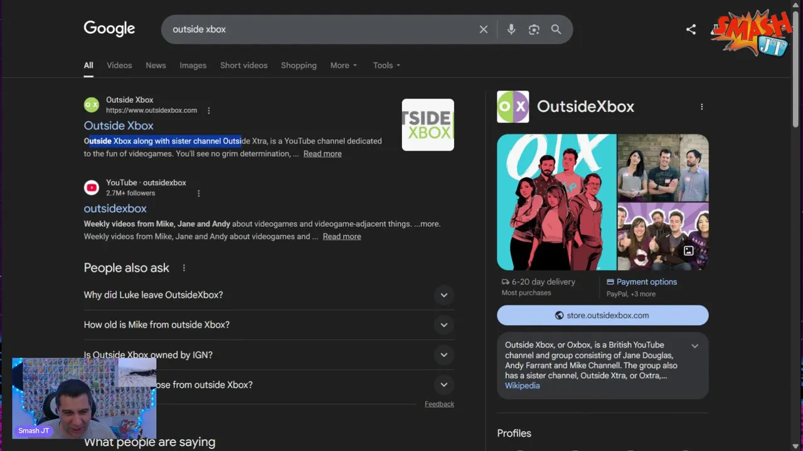This screenshot has height=451, width=803.
Task: Open Google Lens image search icon
Action: (x=534, y=29)
